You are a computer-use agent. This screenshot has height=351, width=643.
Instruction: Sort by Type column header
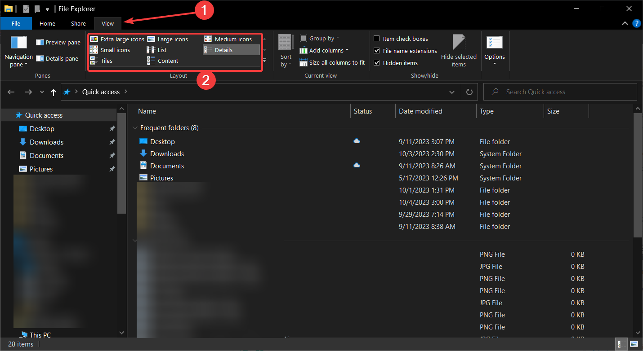pos(487,111)
